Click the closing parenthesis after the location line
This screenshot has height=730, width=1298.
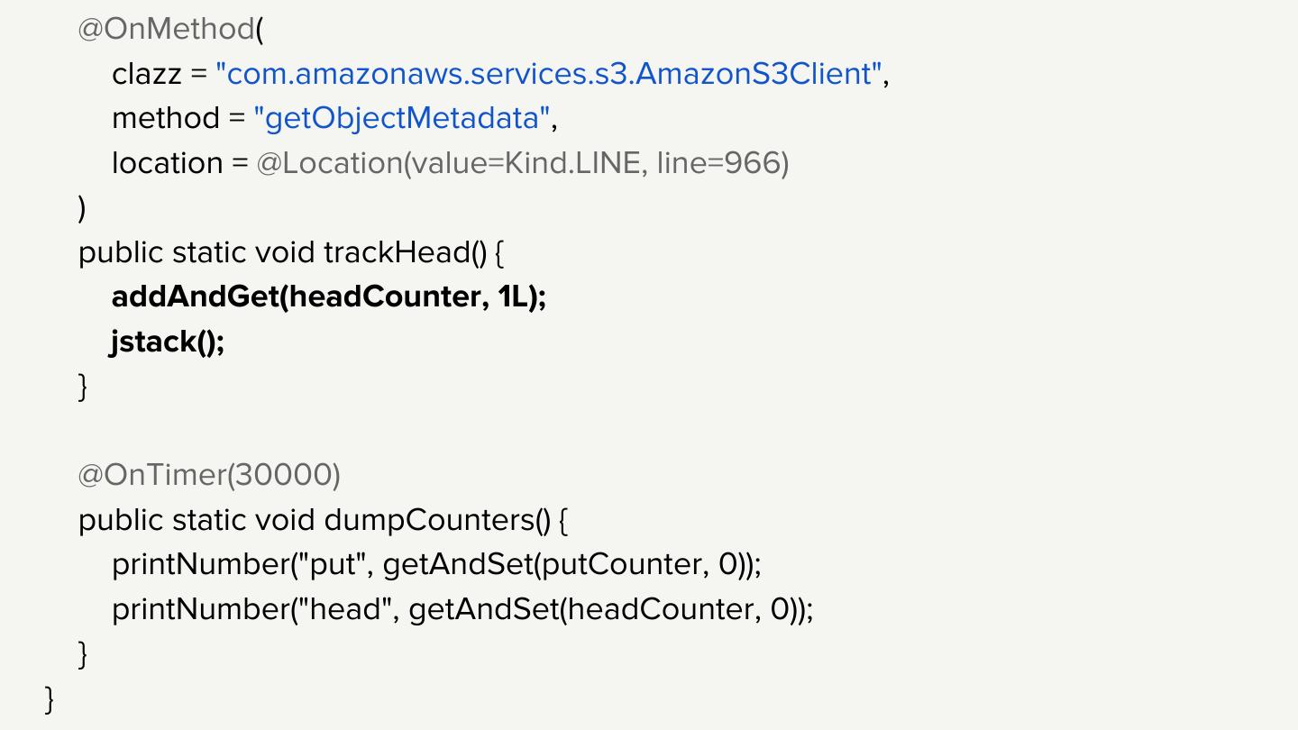(82, 208)
